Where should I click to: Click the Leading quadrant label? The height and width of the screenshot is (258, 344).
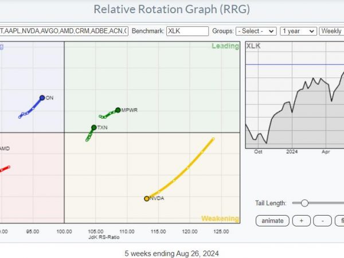(x=225, y=46)
